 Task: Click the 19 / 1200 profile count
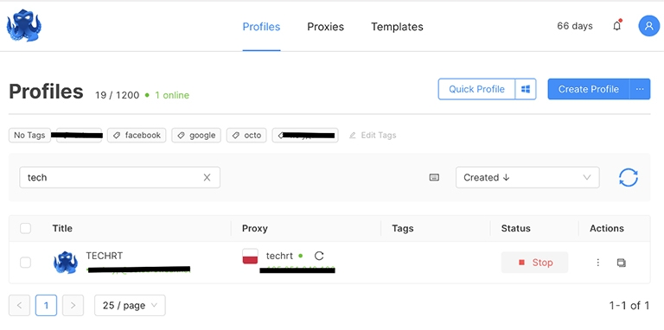(118, 95)
